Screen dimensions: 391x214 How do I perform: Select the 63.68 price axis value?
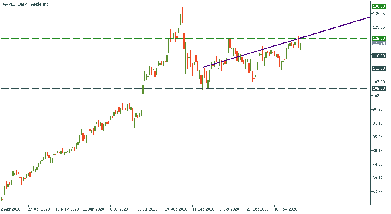click(x=378, y=192)
